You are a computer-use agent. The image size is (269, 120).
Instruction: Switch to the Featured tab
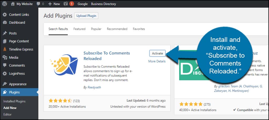point(79,29)
